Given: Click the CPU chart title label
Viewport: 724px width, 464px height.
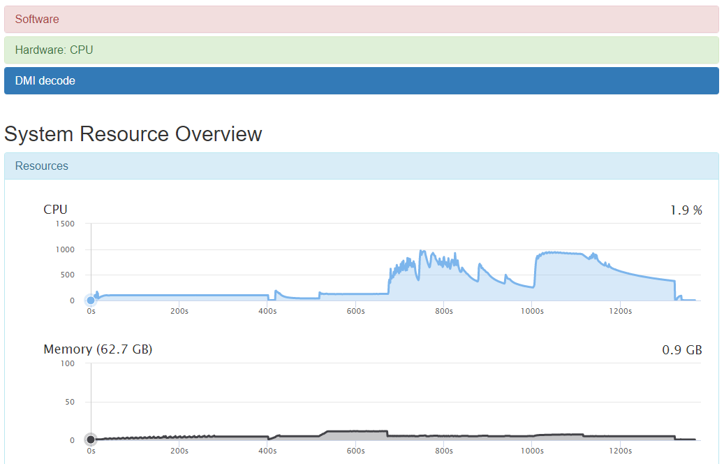Looking at the screenshot, I should click(56, 210).
